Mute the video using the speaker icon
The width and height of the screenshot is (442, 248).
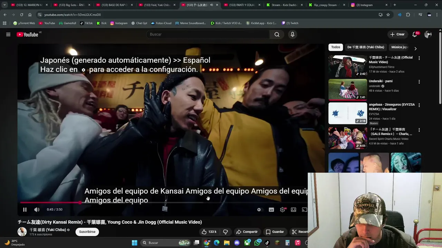(37, 209)
